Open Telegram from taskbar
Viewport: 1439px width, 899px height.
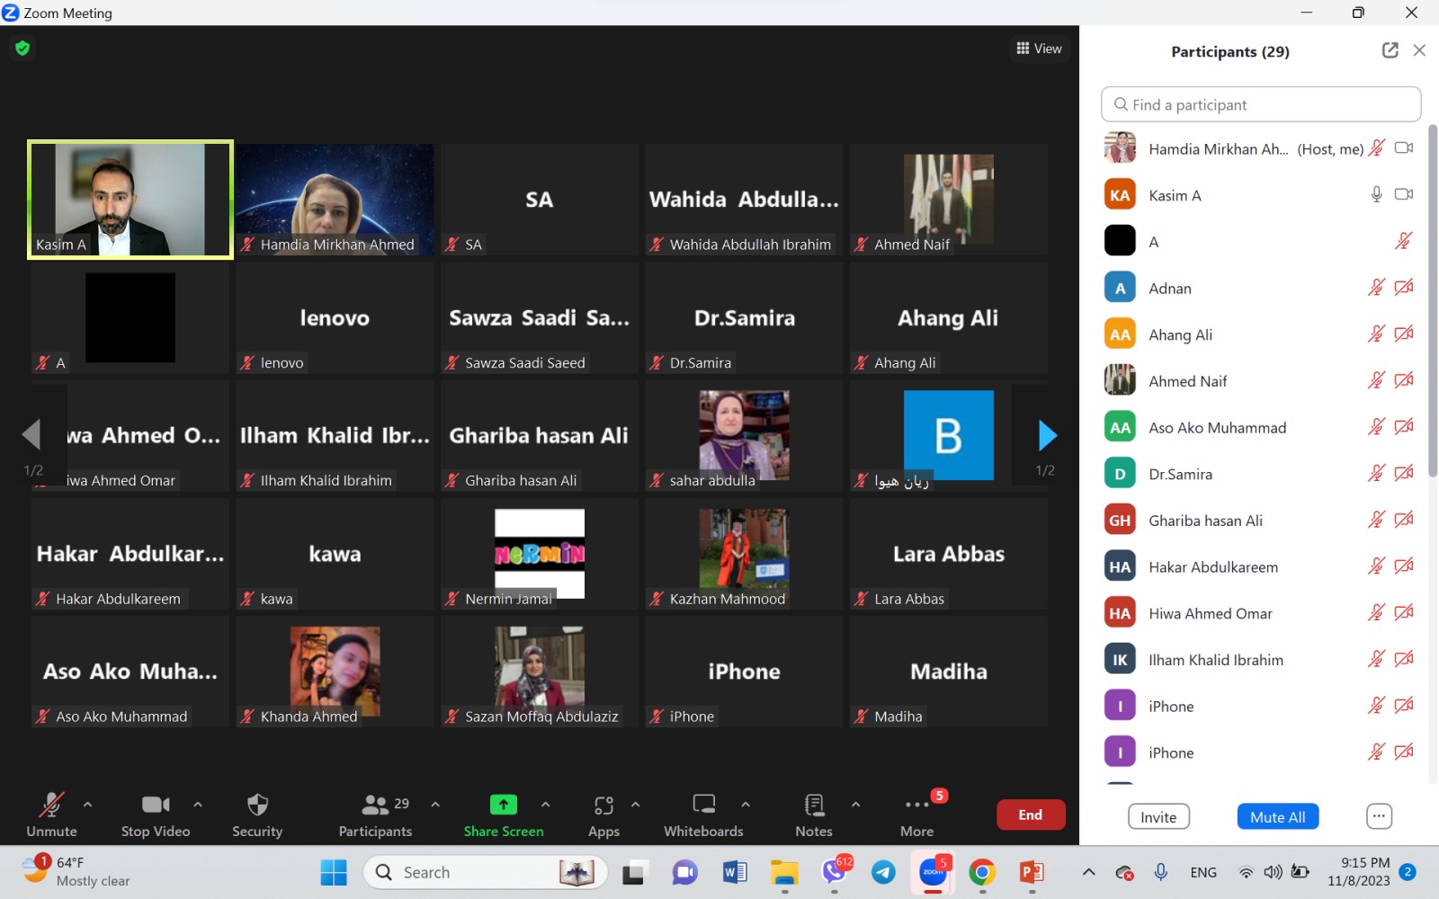coord(883,872)
